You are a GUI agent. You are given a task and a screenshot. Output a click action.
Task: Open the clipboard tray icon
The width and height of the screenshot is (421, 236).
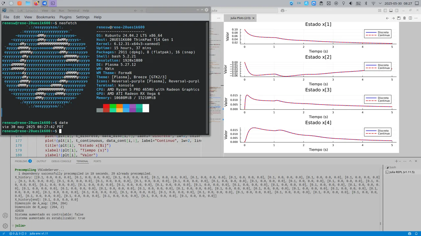pos(321,3)
